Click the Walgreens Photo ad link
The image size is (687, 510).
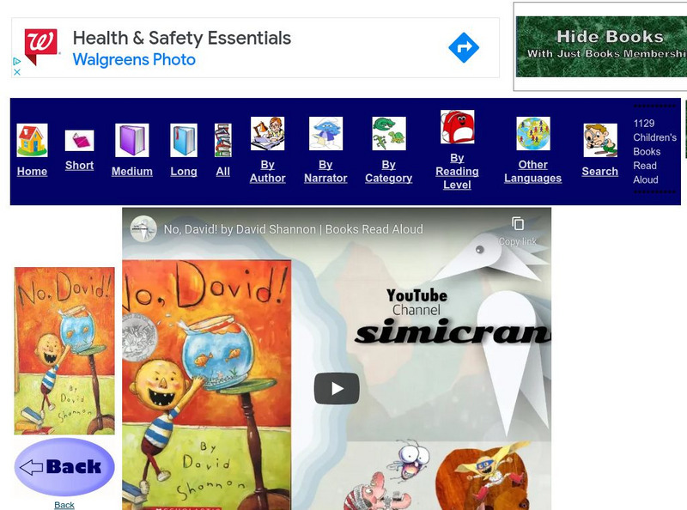[134, 59]
